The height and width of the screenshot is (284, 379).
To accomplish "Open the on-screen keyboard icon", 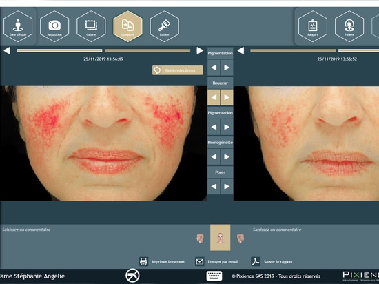I will point(214,276).
